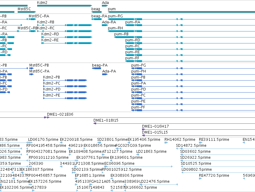Select the Kdm2 gene label
Screen dimensions: 255x192
tap(42, 3)
